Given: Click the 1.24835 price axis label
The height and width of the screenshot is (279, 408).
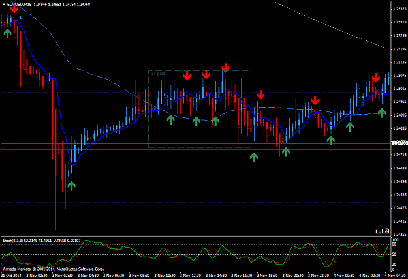Looking at the screenshot, I should [400, 128].
